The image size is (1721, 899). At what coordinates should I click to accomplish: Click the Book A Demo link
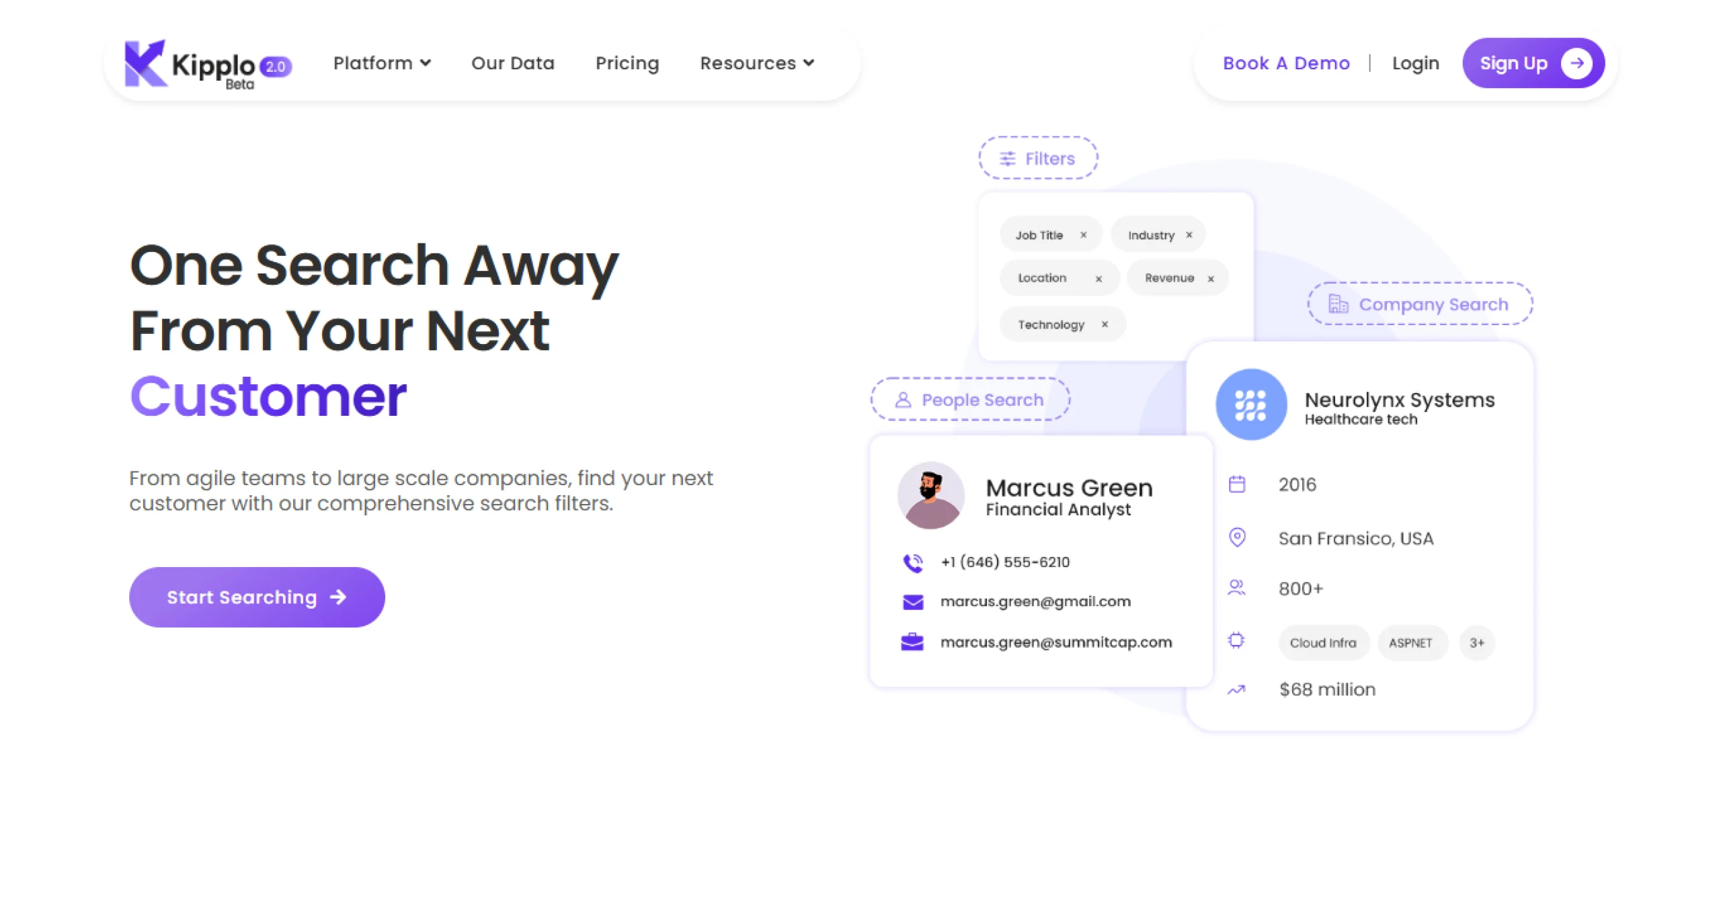pos(1286,63)
